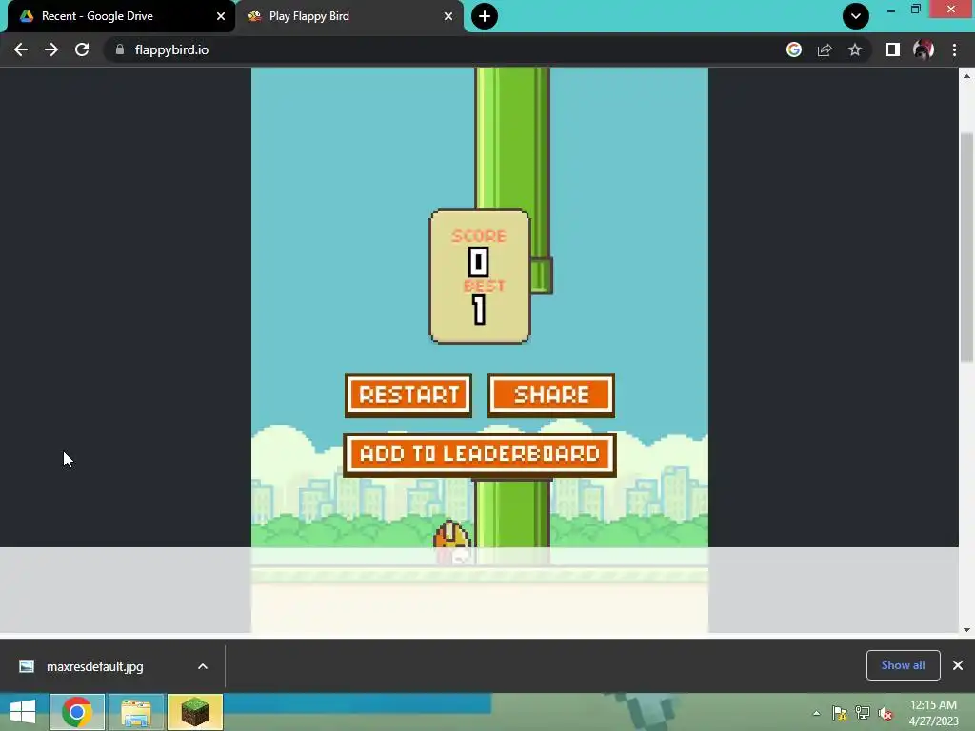This screenshot has height=731, width=975.
Task: Click scrollbar up arrow
Action: (966, 76)
